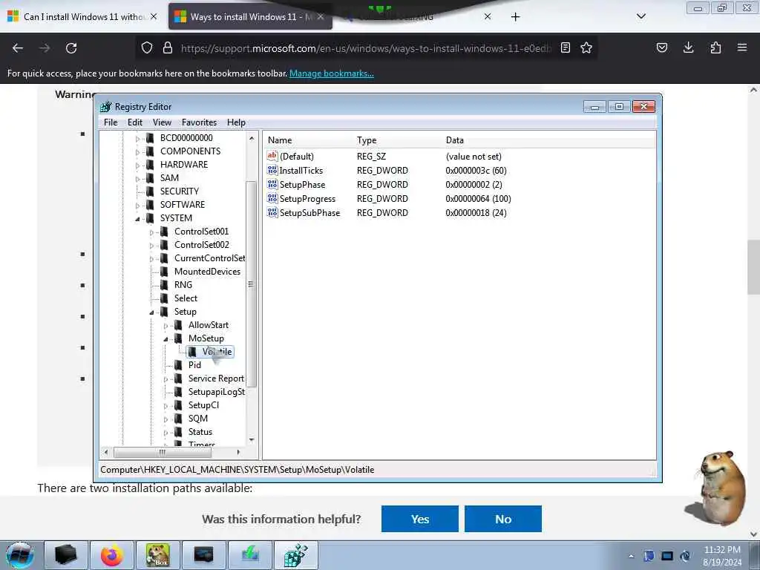Click the registry tree horizontal scrollbar
The image size is (760, 570).
pos(163,452)
